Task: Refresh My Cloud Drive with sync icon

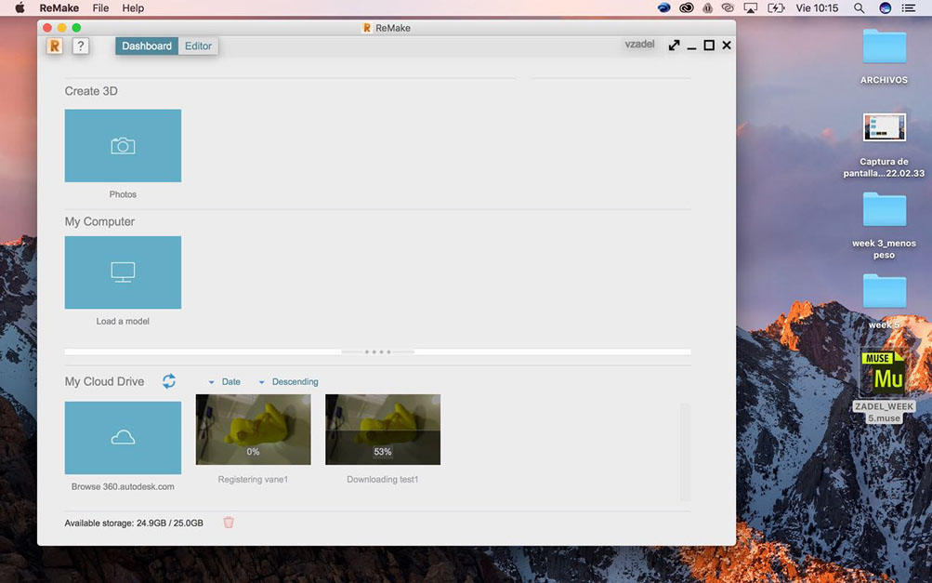Action: pos(169,380)
